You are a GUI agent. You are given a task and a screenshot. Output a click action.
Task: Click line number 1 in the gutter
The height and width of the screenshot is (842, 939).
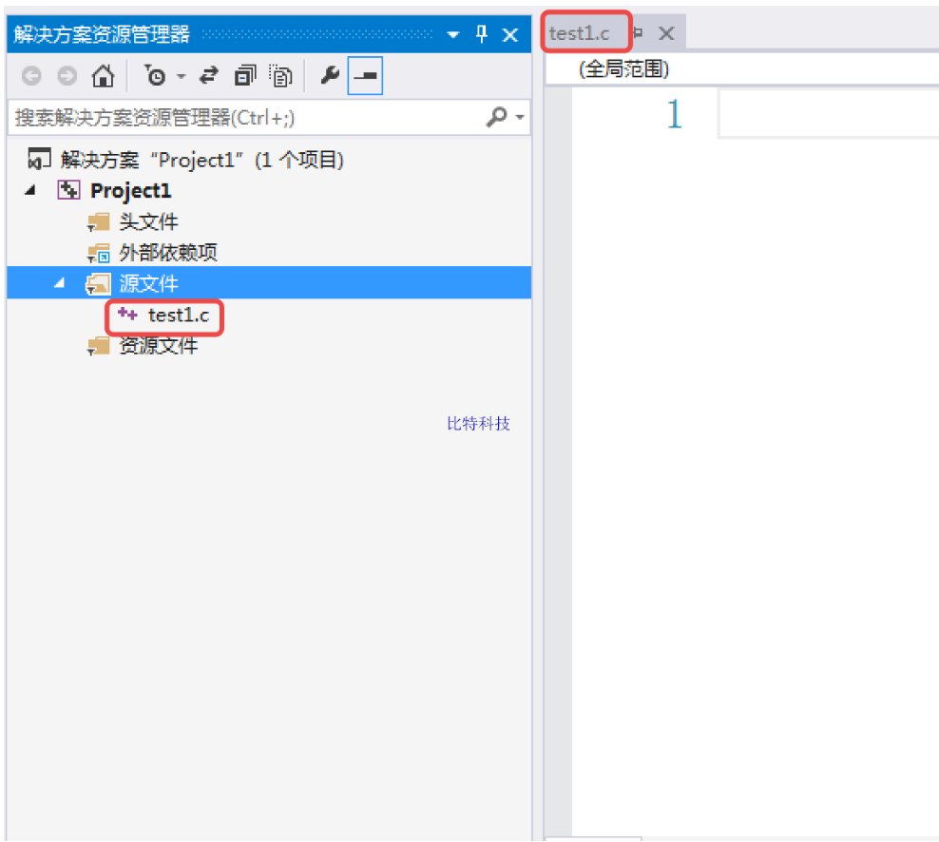674,114
